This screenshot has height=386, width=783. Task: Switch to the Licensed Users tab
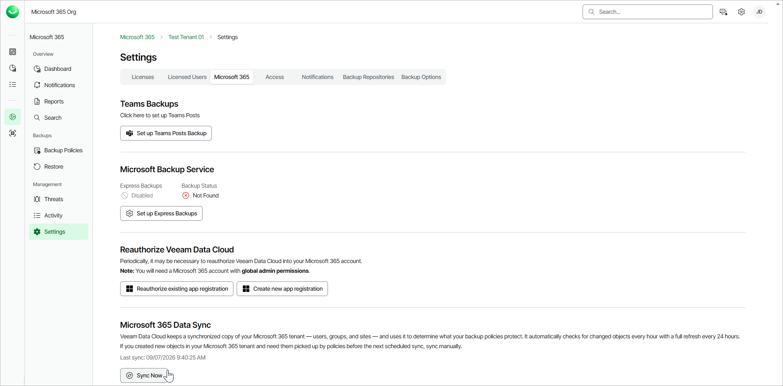[x=187, y=77]
